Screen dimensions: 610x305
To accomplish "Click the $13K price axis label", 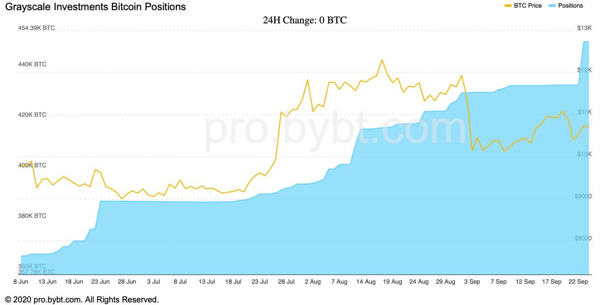I will click(585, 28).
